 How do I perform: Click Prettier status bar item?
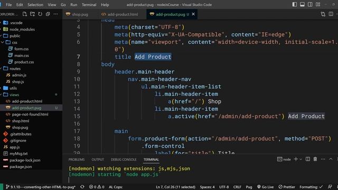pyautogui.click(x=287, y=187)
